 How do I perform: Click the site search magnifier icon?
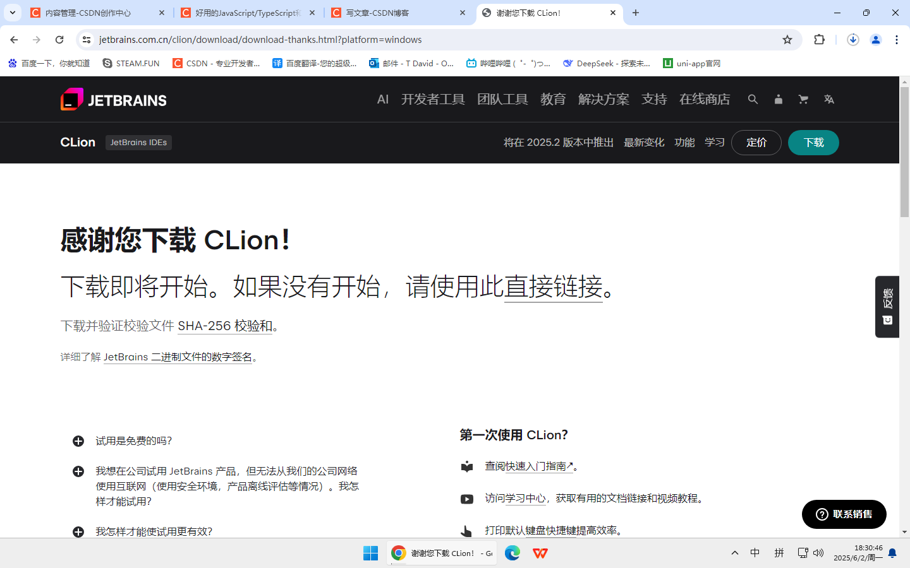[x=753, y=99]
